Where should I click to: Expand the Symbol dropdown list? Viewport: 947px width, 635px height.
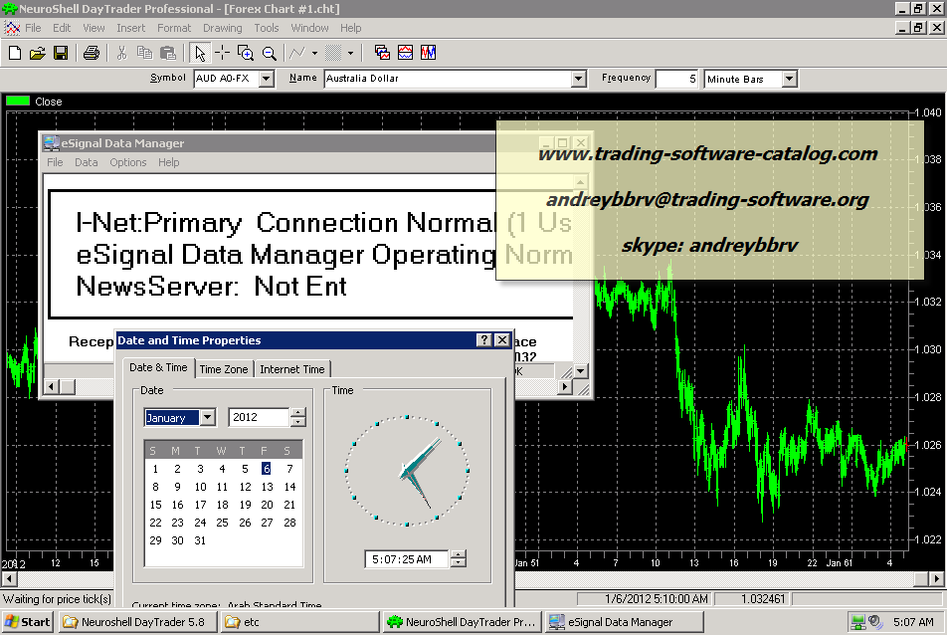coord(266,80)
